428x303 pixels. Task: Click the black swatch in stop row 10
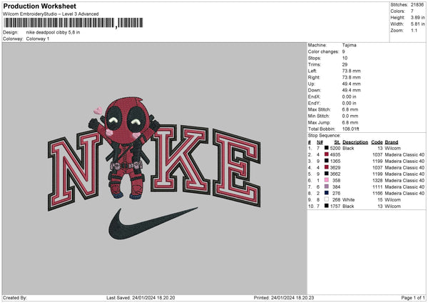coord(327,206)
